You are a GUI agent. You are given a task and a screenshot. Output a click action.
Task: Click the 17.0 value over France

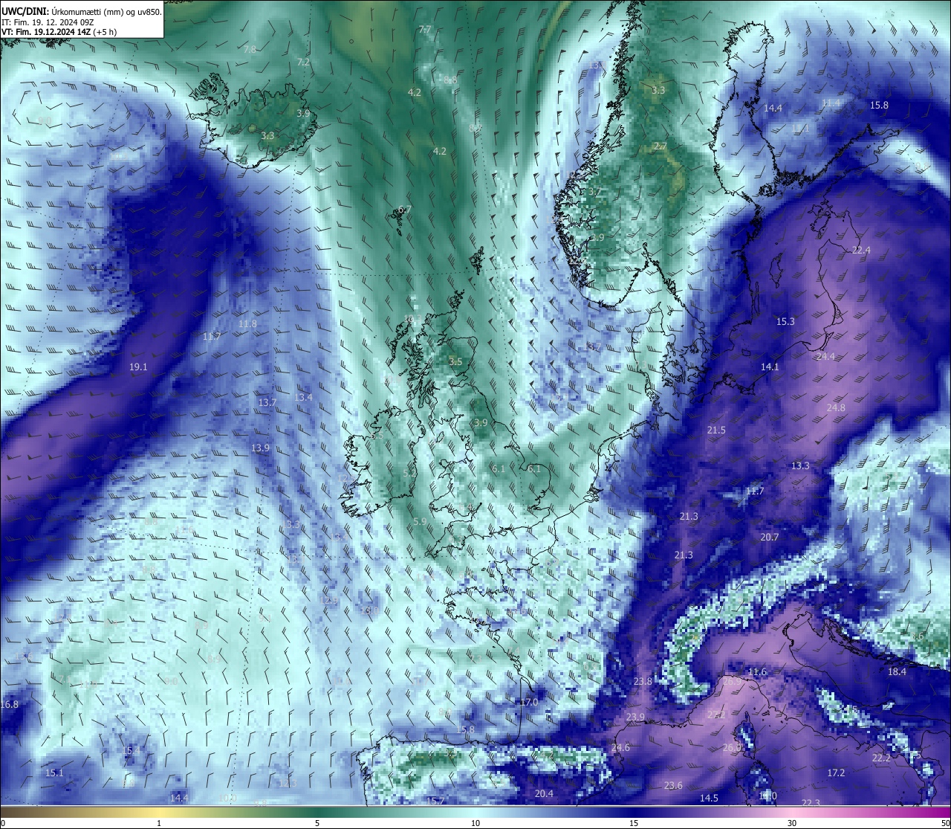coord(528,702)
